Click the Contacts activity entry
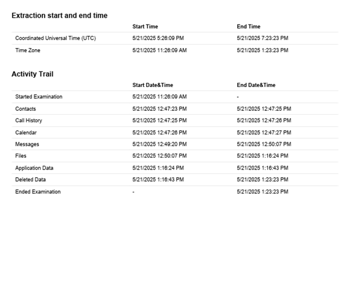 pos(25,109)
